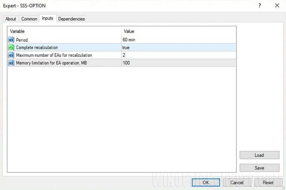Go to the Dependencies tab
The height and width of the screenshot is (190, 286).
click(x=71, y=19)
